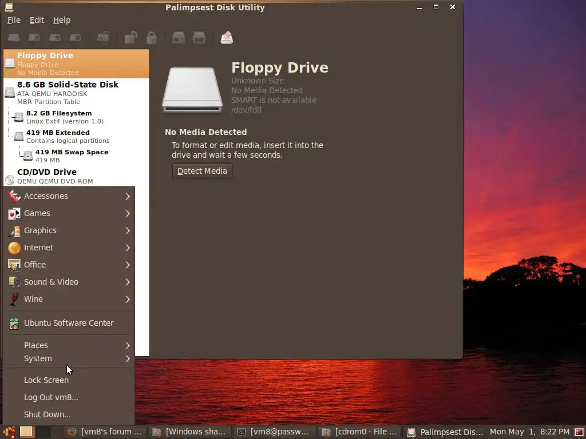Select the 8.2 GB Filesystem partition
The height and width of the screenshot is (439, 586).
click(76, 117)
